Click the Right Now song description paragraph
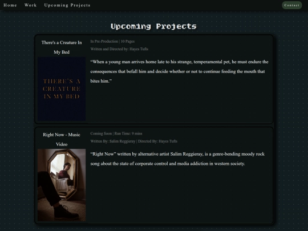This screenshot has width=308, height=231. [x=177, y=159]
